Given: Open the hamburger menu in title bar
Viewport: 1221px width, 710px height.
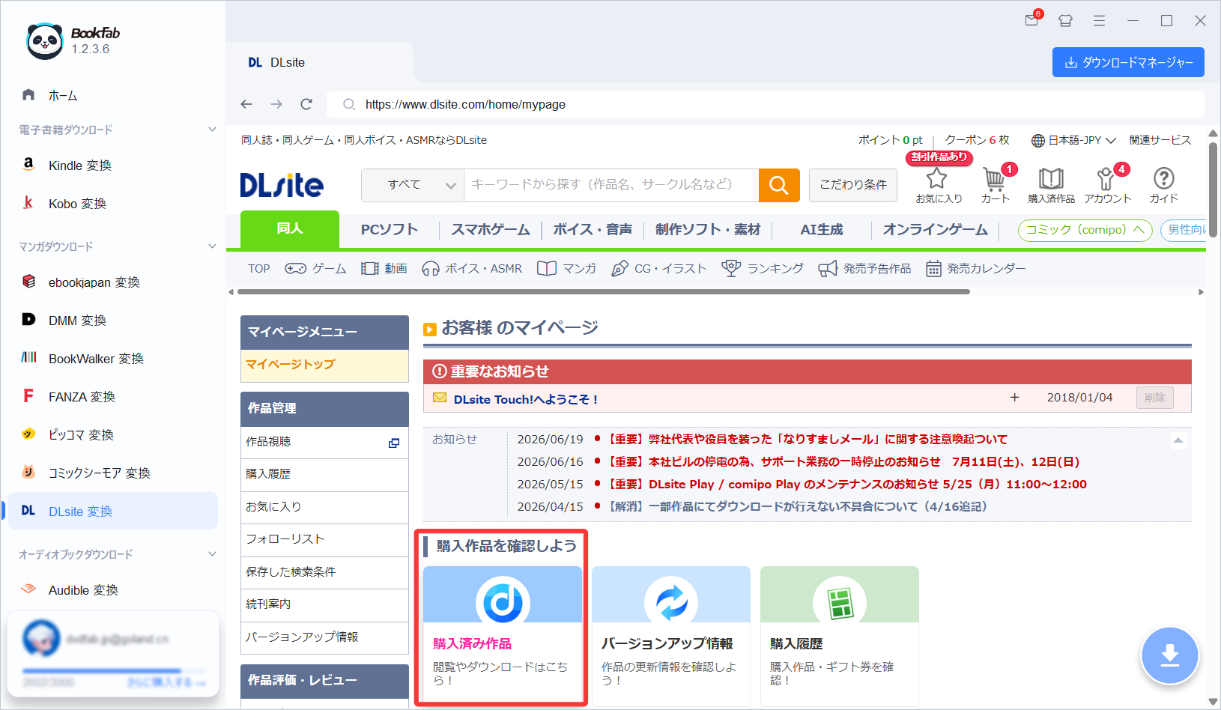Looking at the screenshot, I should point(1099,21).
